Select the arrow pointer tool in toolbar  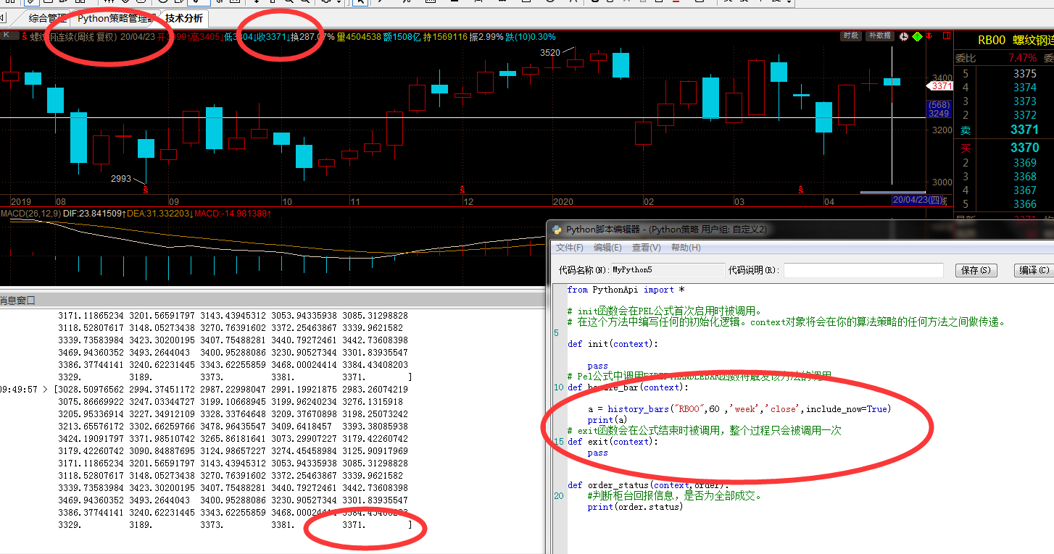click(x=359, y=2)
